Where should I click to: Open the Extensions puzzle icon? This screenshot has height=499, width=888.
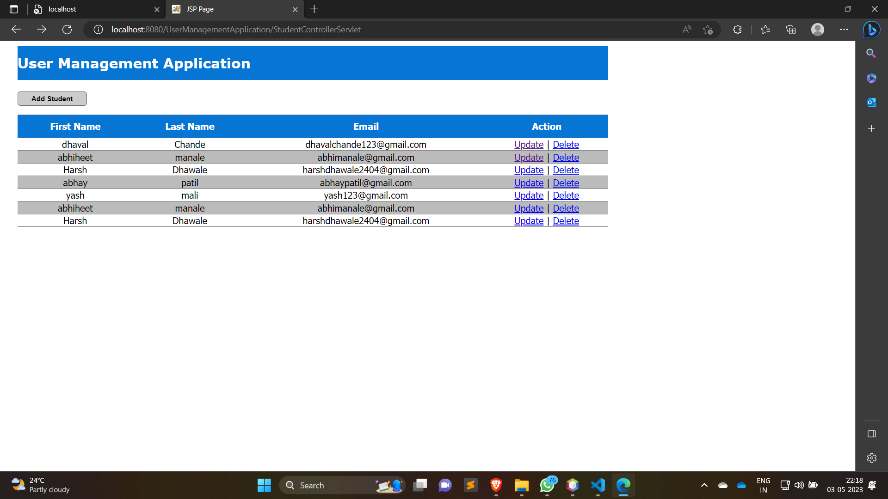pos(737,29)
